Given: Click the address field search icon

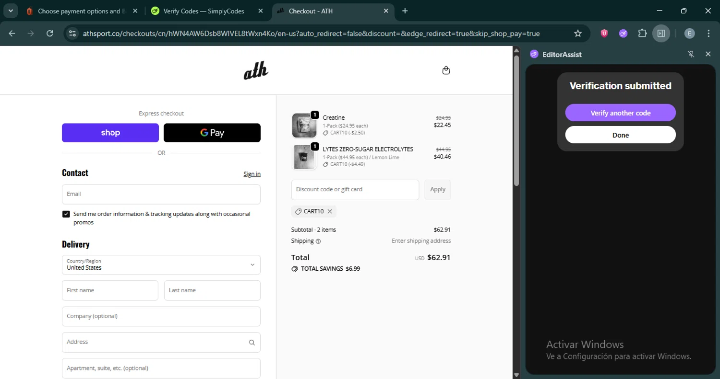Looking at the screenshot, I should point(252,343).
